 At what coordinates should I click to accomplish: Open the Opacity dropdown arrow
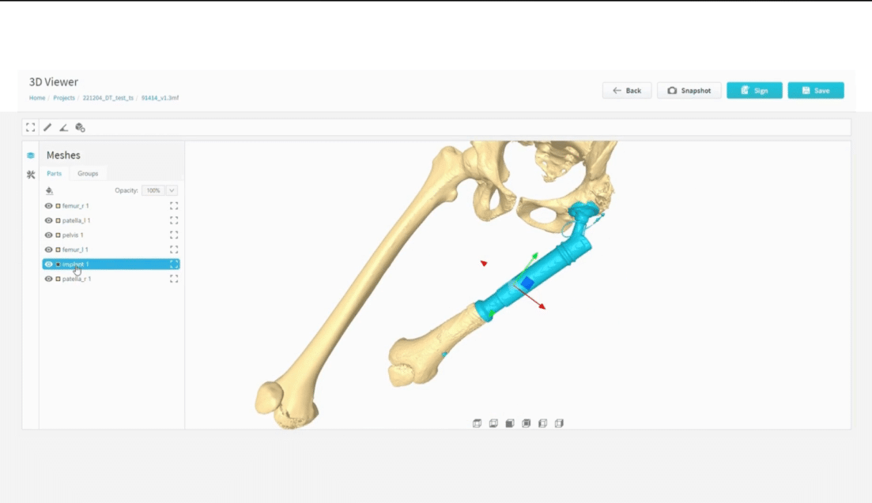point(172,190)
